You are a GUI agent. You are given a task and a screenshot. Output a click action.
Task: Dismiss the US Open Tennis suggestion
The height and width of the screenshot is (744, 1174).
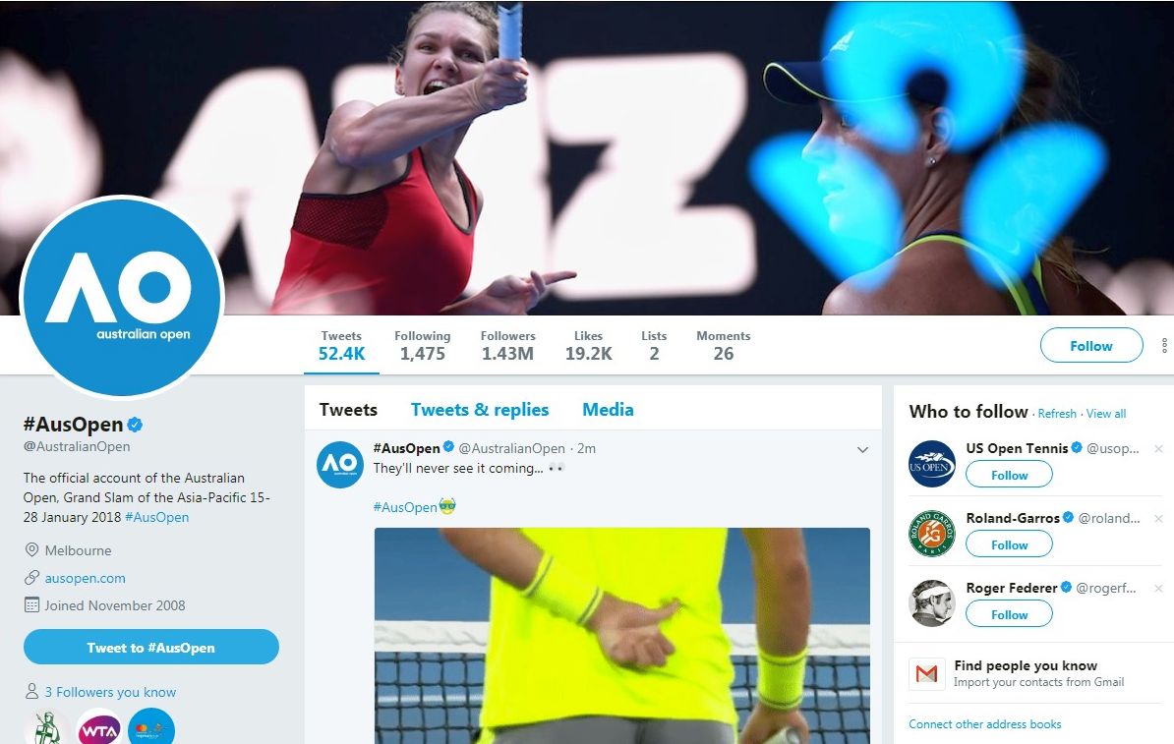pos(1158,449)
